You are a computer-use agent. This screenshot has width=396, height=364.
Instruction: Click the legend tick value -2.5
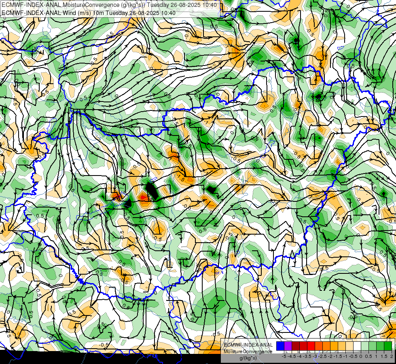[322, 356]
